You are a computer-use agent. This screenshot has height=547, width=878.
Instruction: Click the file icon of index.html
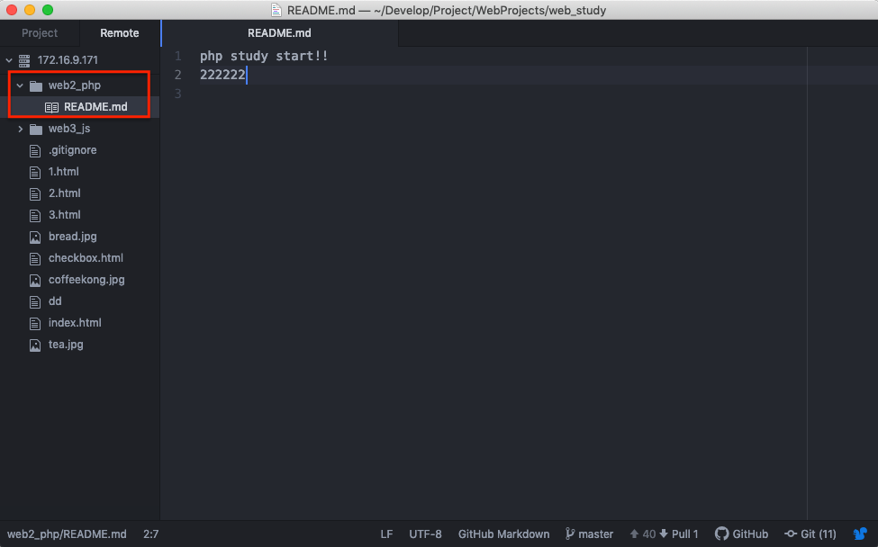[x=35, y=323]
